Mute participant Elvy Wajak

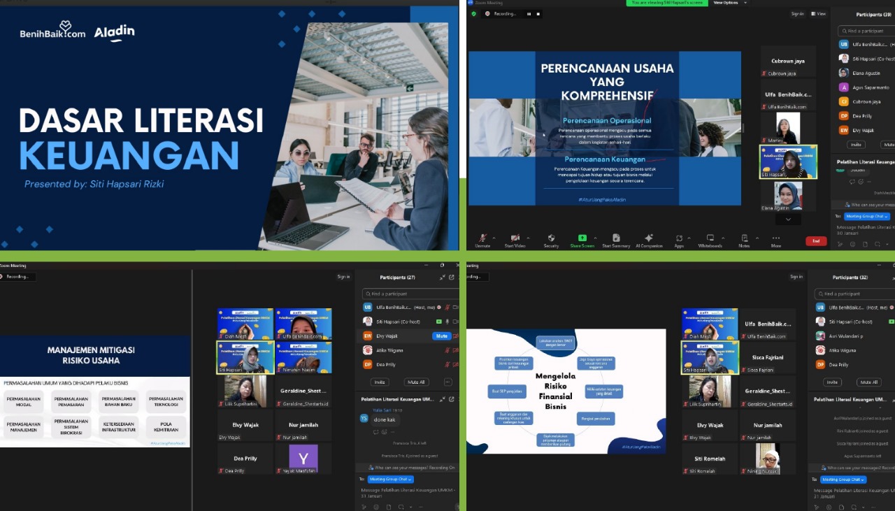[441, 336]
